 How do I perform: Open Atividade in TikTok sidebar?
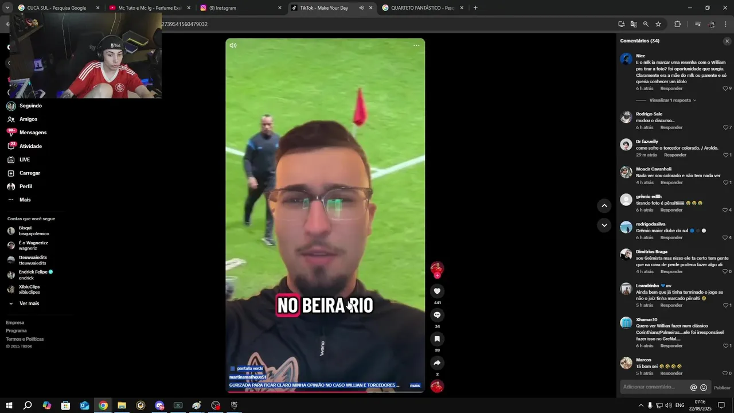coord(30,146)
